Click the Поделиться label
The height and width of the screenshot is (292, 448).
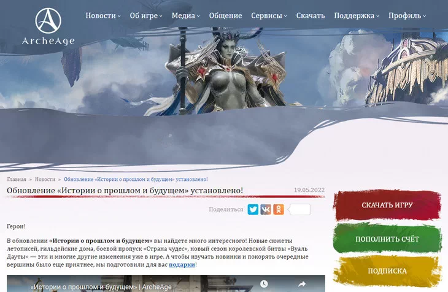pyautogui.click(x=226, y=209)
